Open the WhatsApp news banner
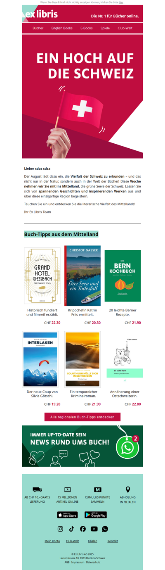 82,446
